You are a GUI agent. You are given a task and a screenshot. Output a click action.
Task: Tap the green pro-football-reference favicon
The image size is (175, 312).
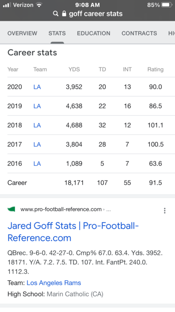[11, 209]
